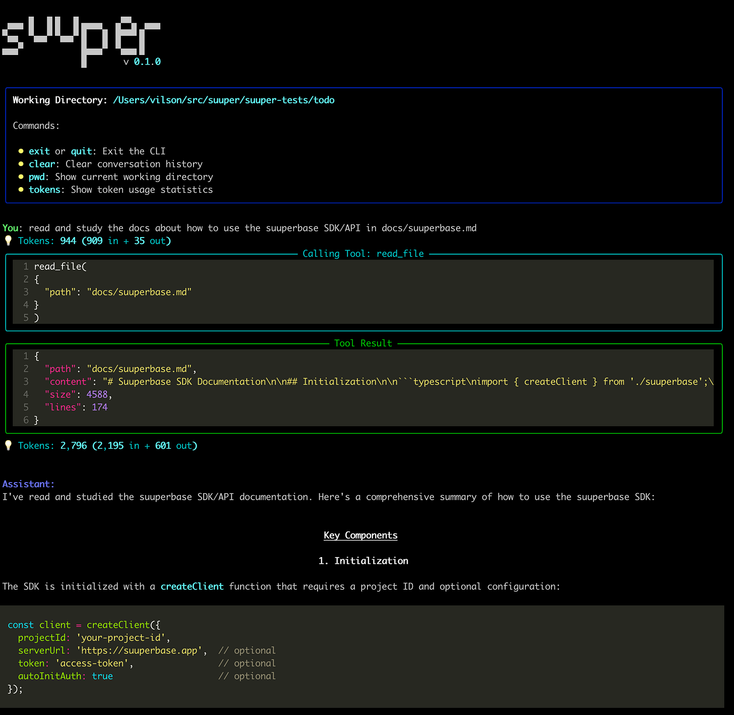Click the 'Working Directory:' label
The image size is (734, 715).
pyautogui.click(x=60, y=100)
